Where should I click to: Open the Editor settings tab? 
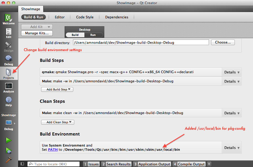point(60,17)
